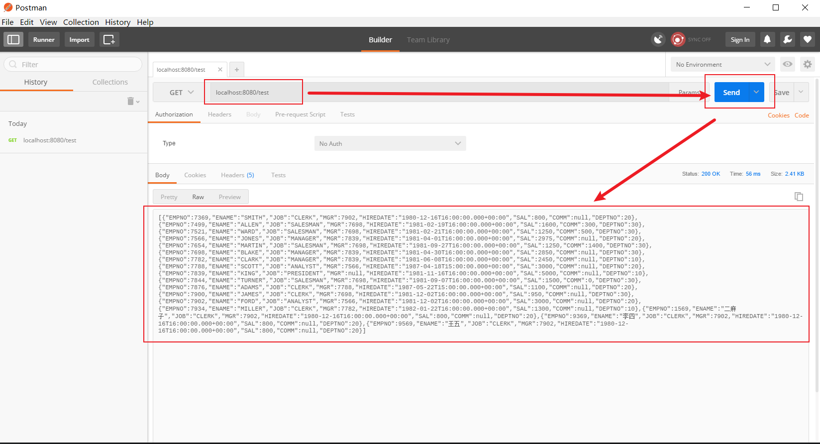Open the GET method dropdown
This screenshot has height=444, width=820.
181,93
